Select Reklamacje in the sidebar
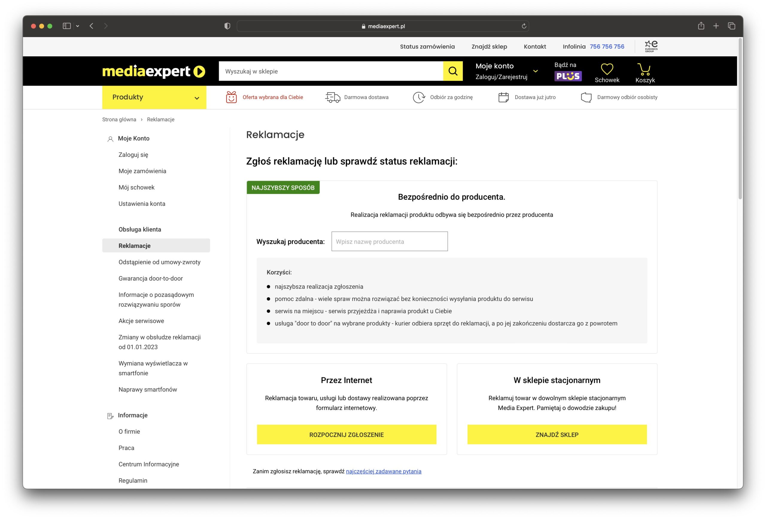Viewport: 766px width, 519px height. (156, 246)
